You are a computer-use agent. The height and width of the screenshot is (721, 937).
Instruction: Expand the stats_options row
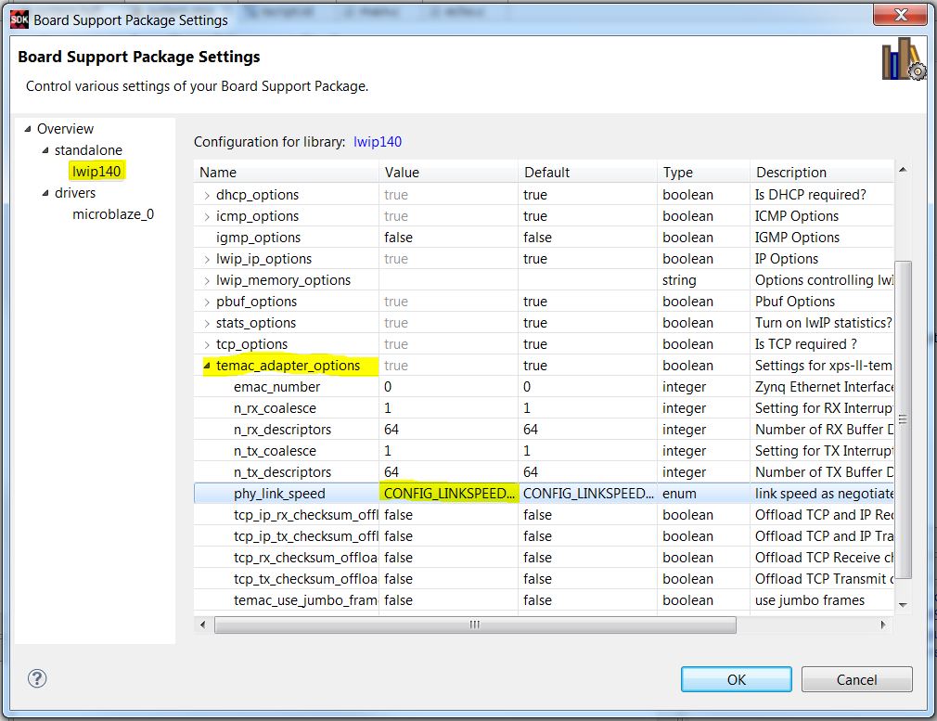click(x=207, y=324)
